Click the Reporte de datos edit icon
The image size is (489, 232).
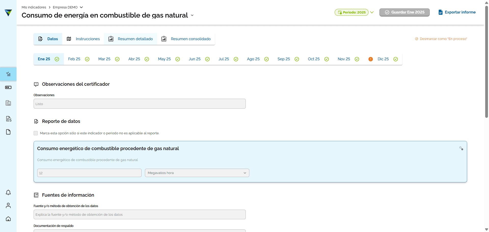click(x=36, y=121)
